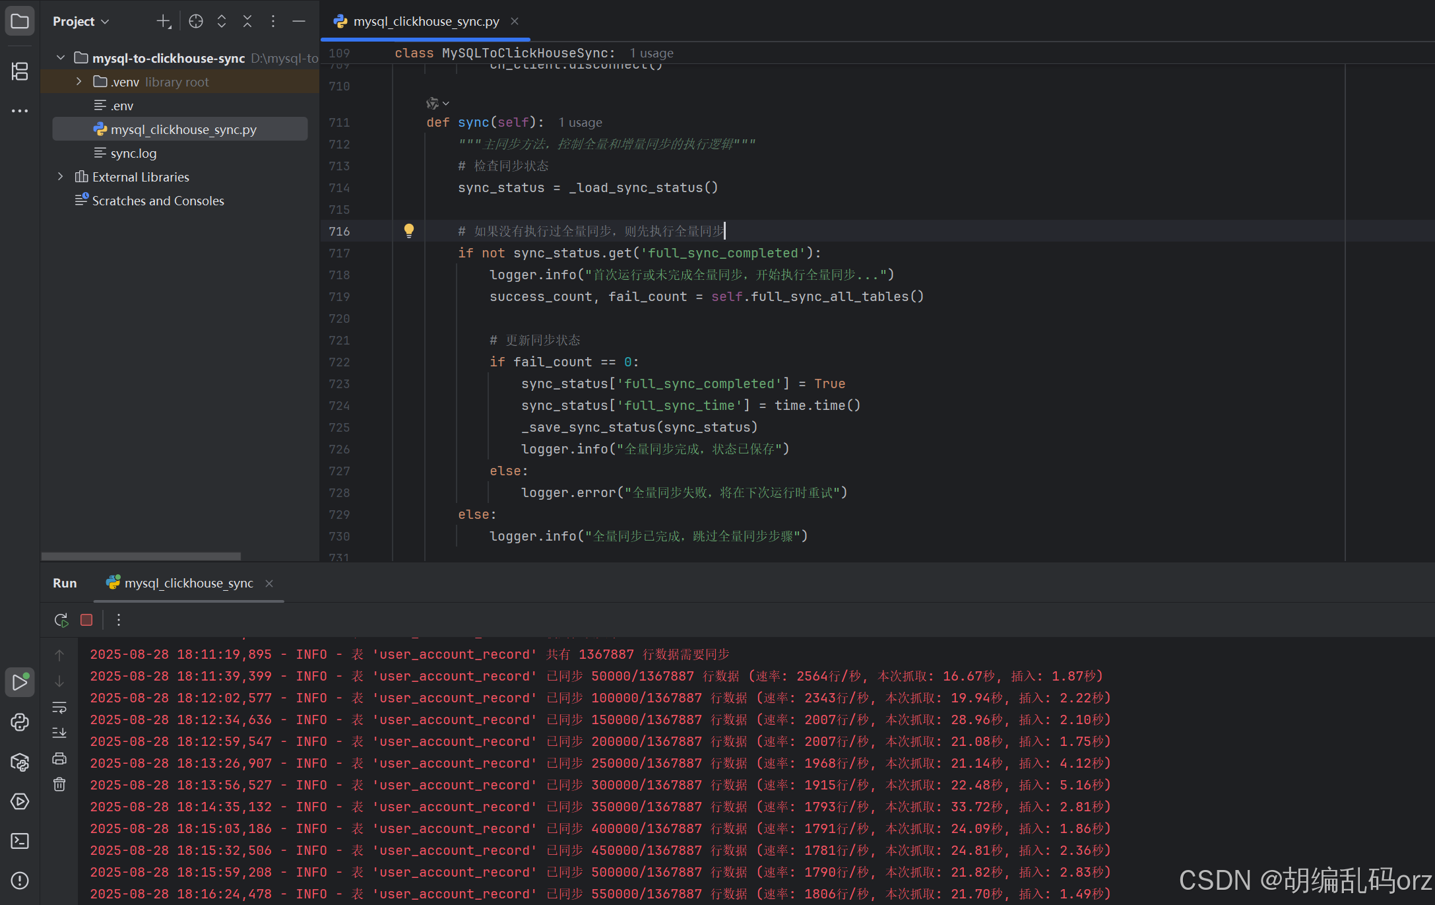
Task: Click the yellow lightbulb intention icon
Action: click(409, 230)
